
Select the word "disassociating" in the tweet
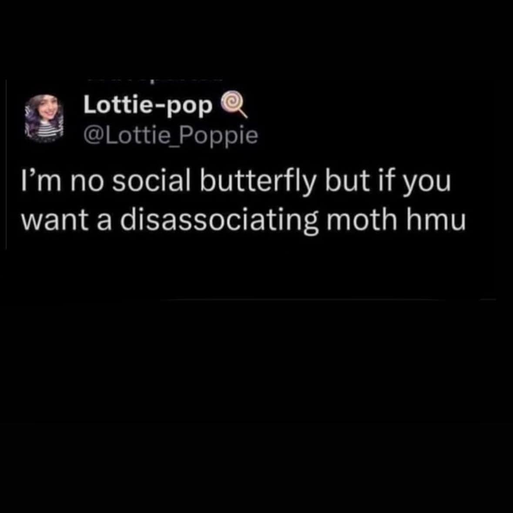(219, 219)
